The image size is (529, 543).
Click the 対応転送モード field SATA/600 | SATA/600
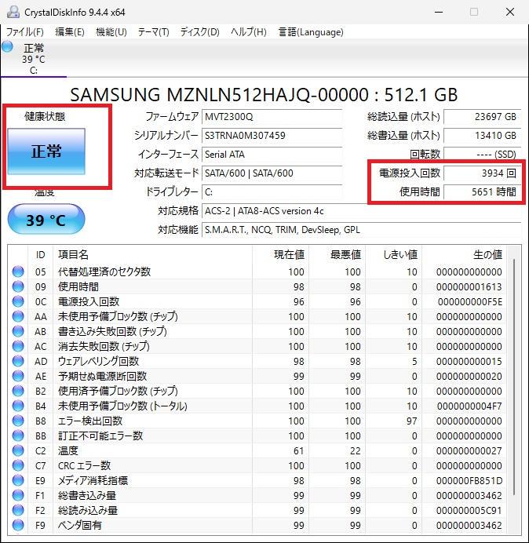click(x=272, y=173)
